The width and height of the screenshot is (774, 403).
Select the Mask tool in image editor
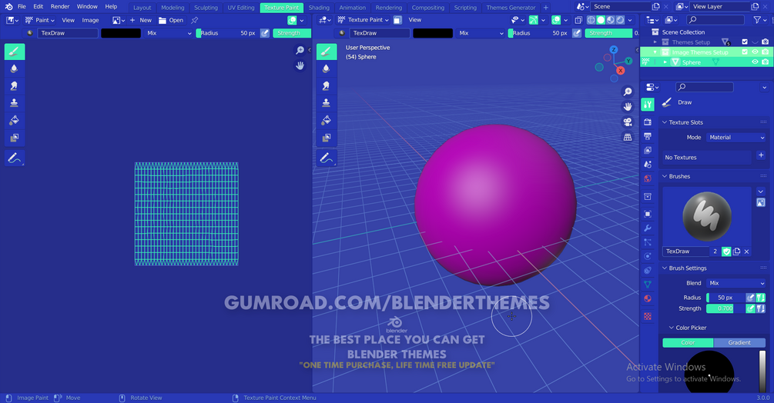pyautogui.click(x=15, y=138)
